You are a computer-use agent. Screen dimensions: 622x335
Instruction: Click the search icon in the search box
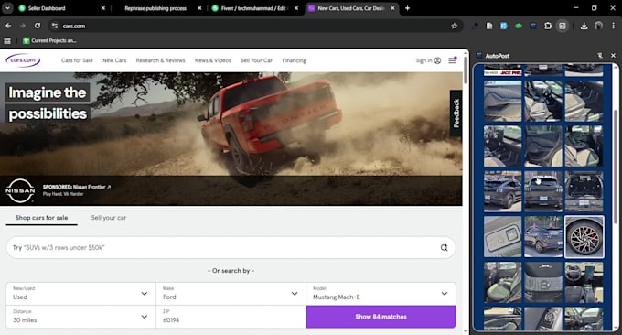coord(444,248)
